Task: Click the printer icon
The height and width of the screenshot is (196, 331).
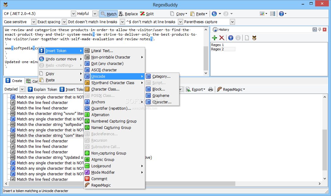Action: click(x=211, y=90)
